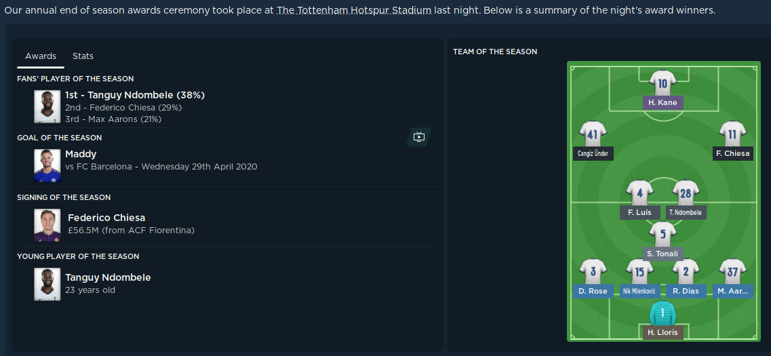Select Cengiz Ünder's number 41 shirt
The height and width of the screenshot is (356, 771).
[592, 134]
